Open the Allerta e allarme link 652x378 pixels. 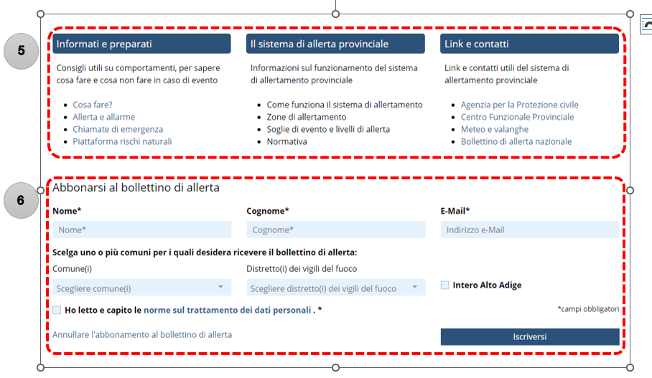point(103,117)
